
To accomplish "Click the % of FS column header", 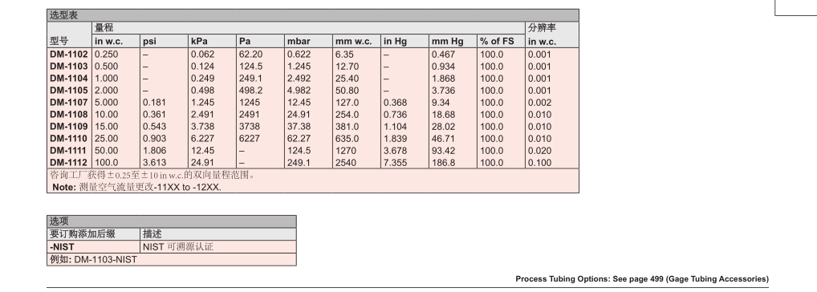I will [x=497, y=42].
